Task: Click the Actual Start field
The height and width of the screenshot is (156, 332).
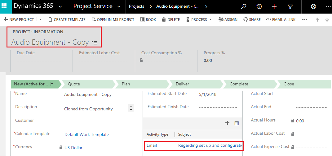Action: (x=312, y=94)
